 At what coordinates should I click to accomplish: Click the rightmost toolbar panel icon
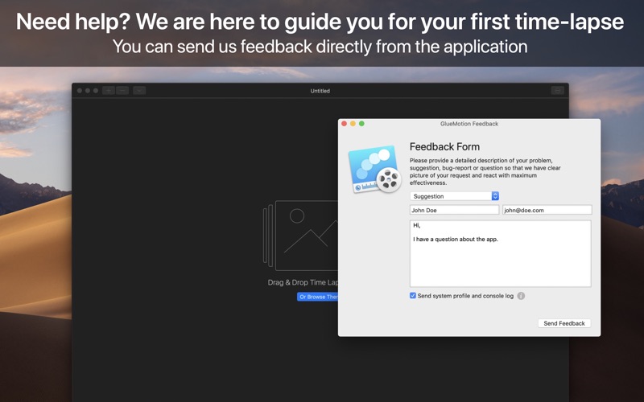557,91
